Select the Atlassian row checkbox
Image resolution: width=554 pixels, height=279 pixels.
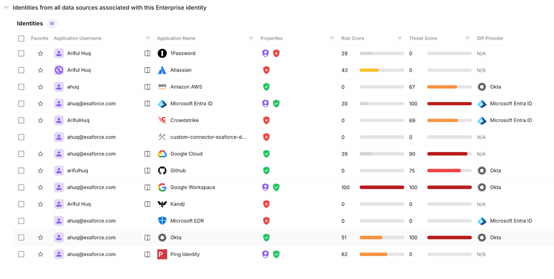21,70
